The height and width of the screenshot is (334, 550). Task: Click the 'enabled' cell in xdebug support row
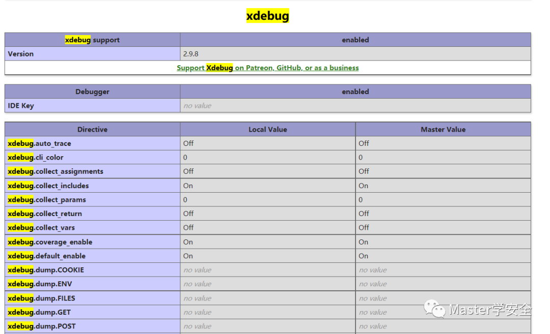point(355,40)
